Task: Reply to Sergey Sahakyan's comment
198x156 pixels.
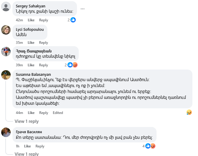Action: 44,20
